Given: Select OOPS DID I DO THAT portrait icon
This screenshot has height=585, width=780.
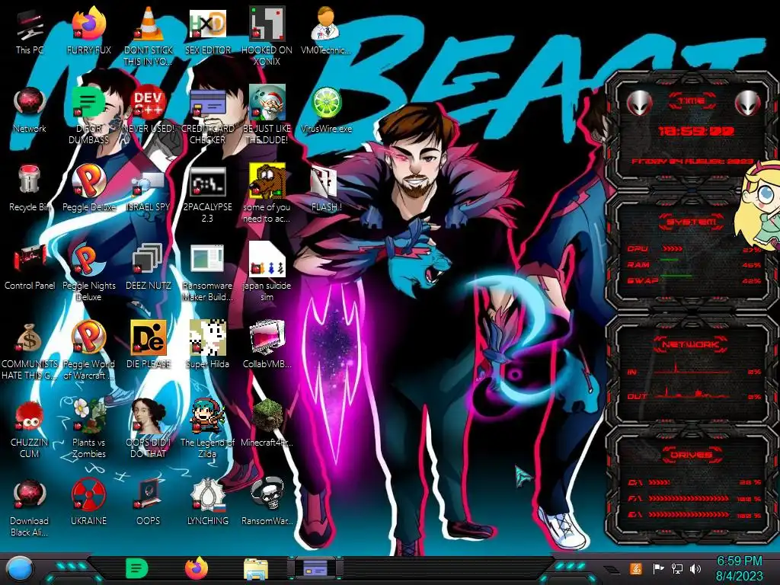Looking at the screenshot, I should [149, 429].
